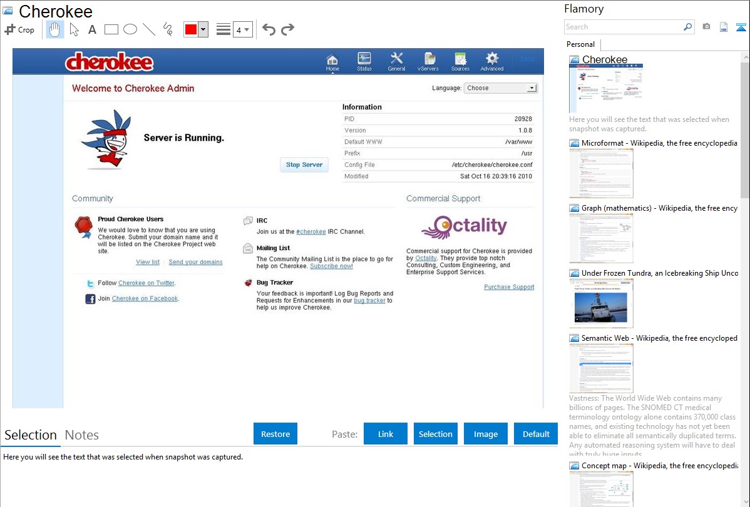The height and width of the screenshot is (507, 750).
Task: Click the cherokee logo in header
Action: pyautogui.click(x=109, y=62)
